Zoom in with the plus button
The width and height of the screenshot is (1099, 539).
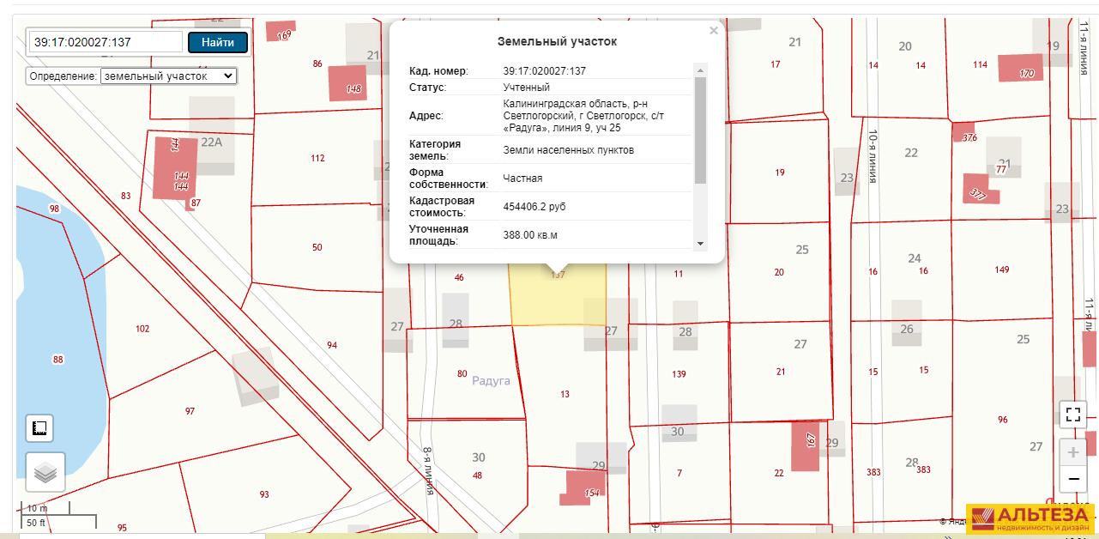(1072, 452)
